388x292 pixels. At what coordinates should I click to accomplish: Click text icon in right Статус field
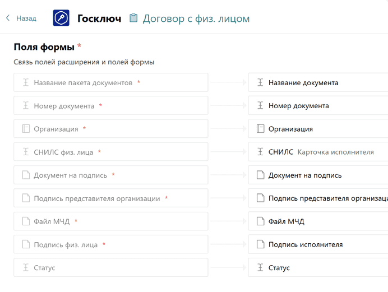260,268
